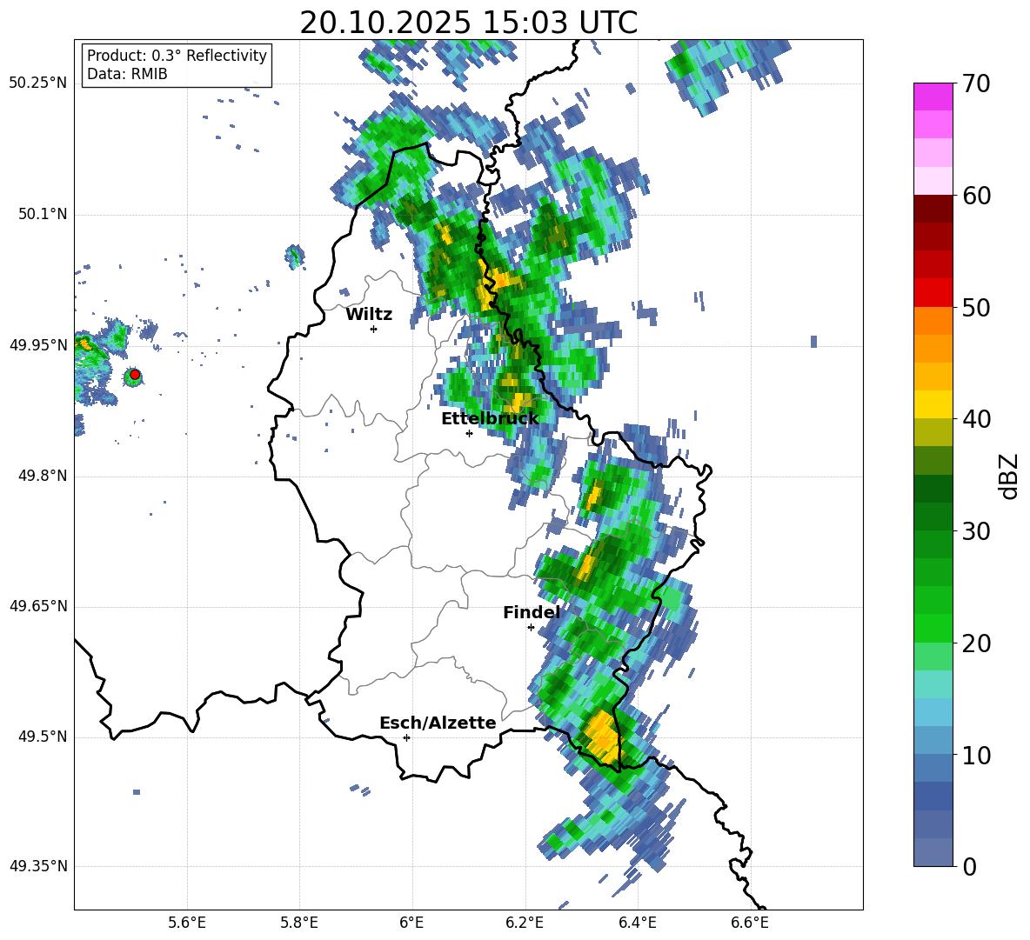This screenshot has height=940, width=1030.
Task: Click the 20 tick on the colorbar
Action: point(976,643)
